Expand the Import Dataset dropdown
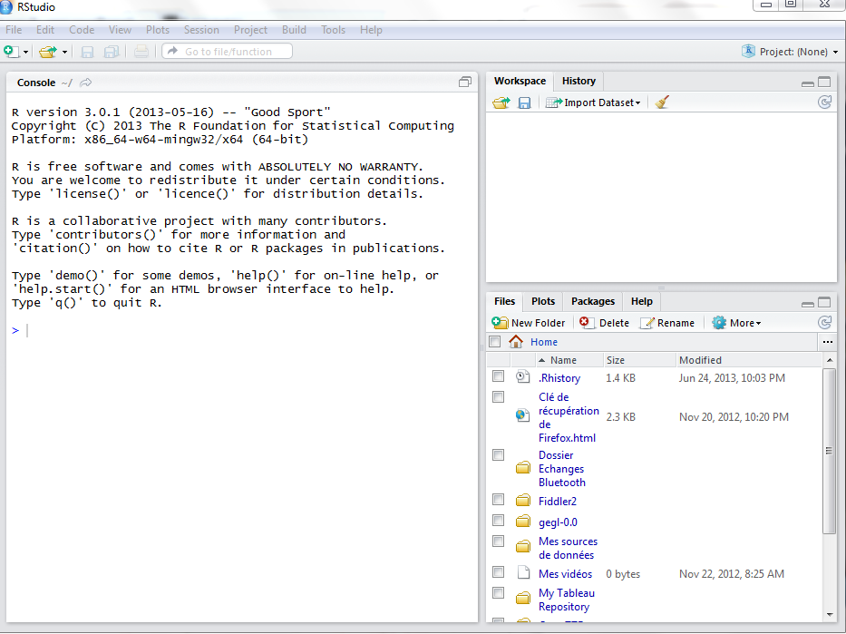This screenshot has width=846, height=634. pyautogui.click(x=593, y=102)
